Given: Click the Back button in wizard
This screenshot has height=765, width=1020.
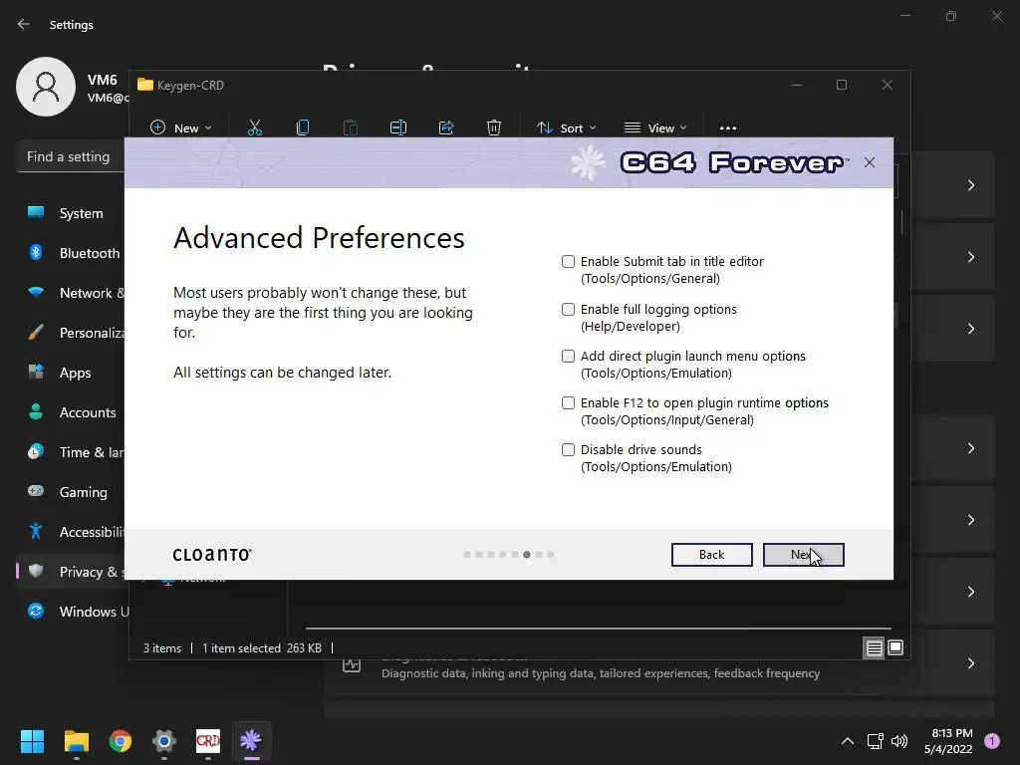Looking at the screenshot, I should pos(711,555).
